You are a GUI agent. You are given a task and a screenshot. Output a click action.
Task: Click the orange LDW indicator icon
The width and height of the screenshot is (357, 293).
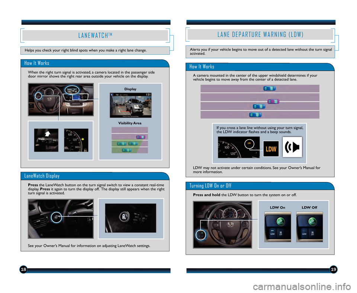click(271, 149)
